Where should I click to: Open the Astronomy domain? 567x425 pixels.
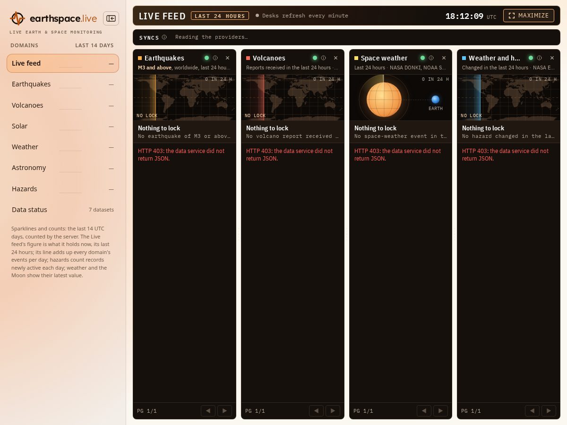63,168
